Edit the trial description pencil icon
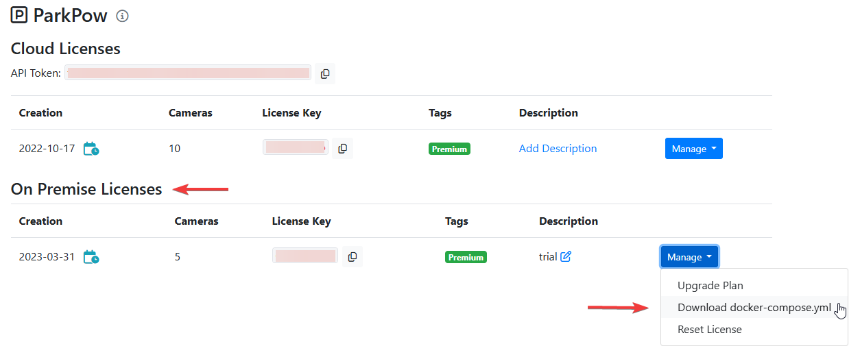This screenshot has width=860, height=355. pyautogui.click(x=566, y=256)
